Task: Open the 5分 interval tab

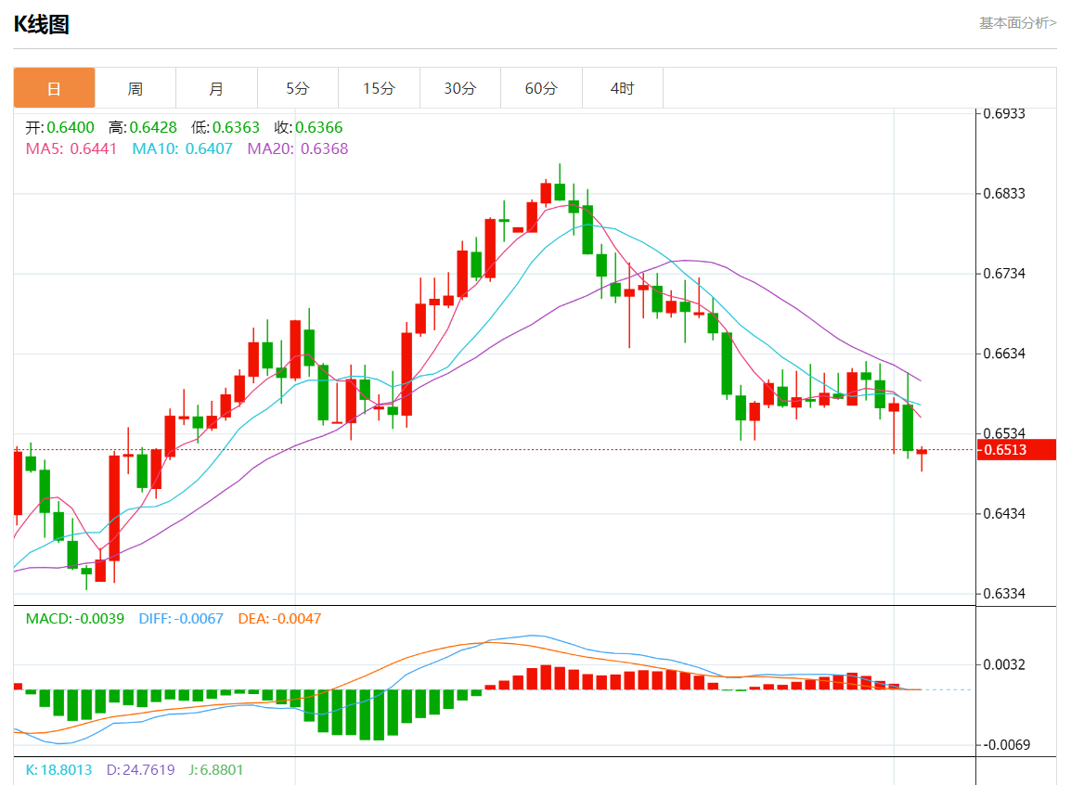Action: [297, 88]
